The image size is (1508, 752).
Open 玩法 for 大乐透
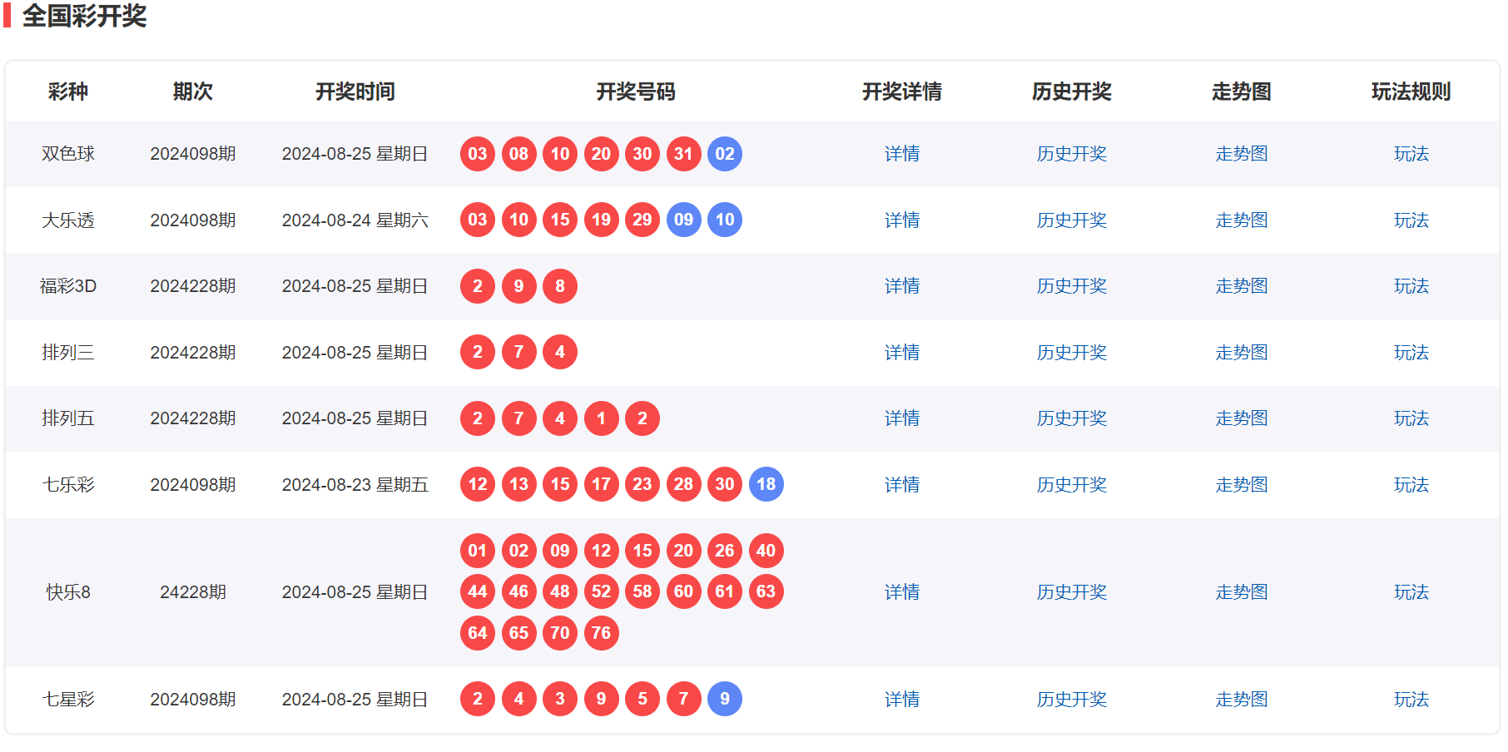click(x=1411, y=220)
